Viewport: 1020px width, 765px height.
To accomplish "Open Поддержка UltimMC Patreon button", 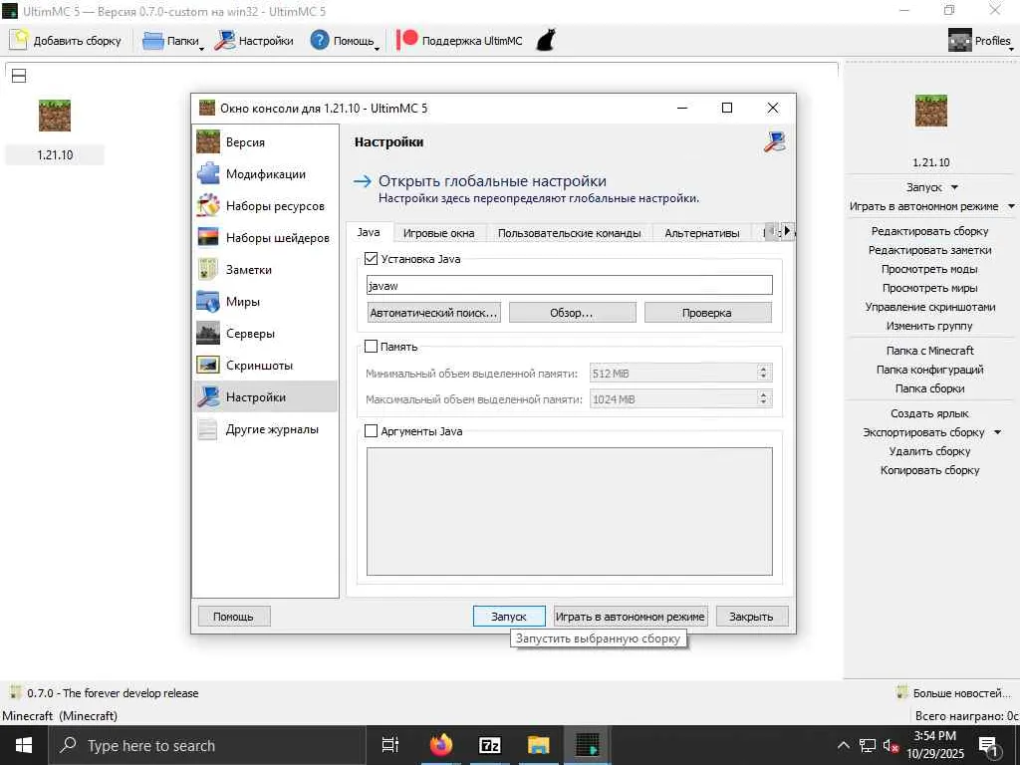I will tap(460, 40).
